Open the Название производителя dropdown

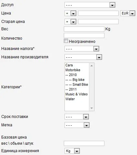[x=83, y=57]
